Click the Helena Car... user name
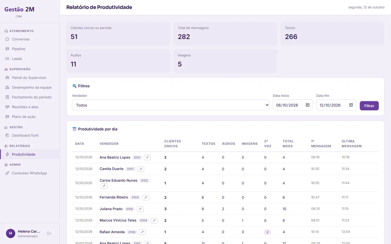 pos(29,231)
